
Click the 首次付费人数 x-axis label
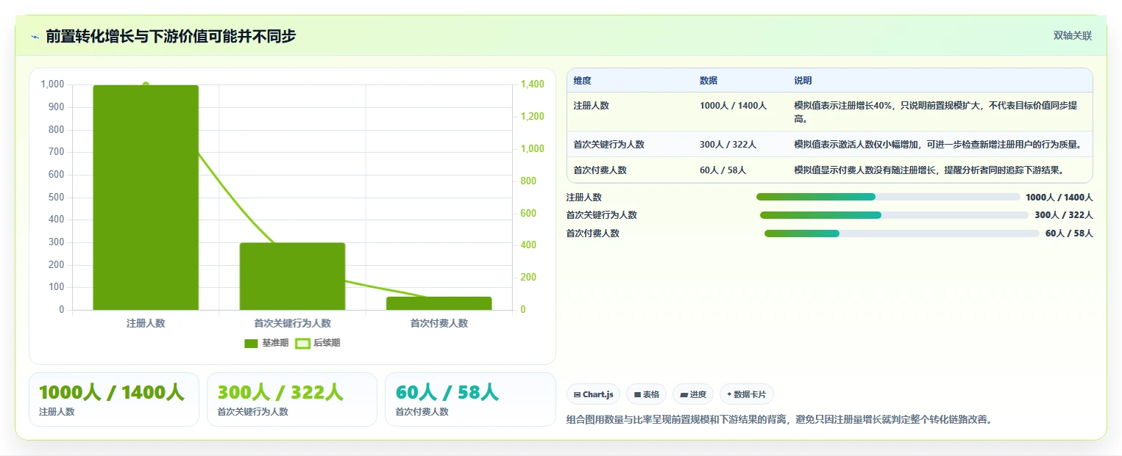439,323
